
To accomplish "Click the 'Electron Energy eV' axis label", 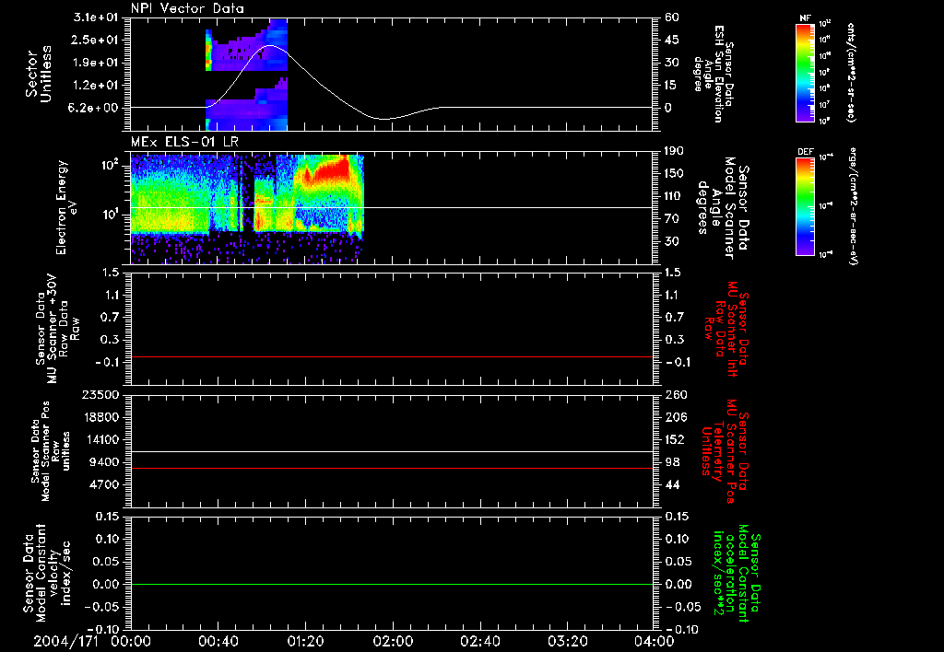I will coord(66,207).
